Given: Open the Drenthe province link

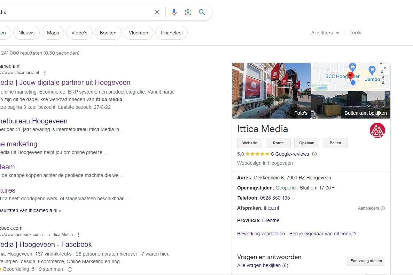Looking at the screenshot, I should coord(271,220).
